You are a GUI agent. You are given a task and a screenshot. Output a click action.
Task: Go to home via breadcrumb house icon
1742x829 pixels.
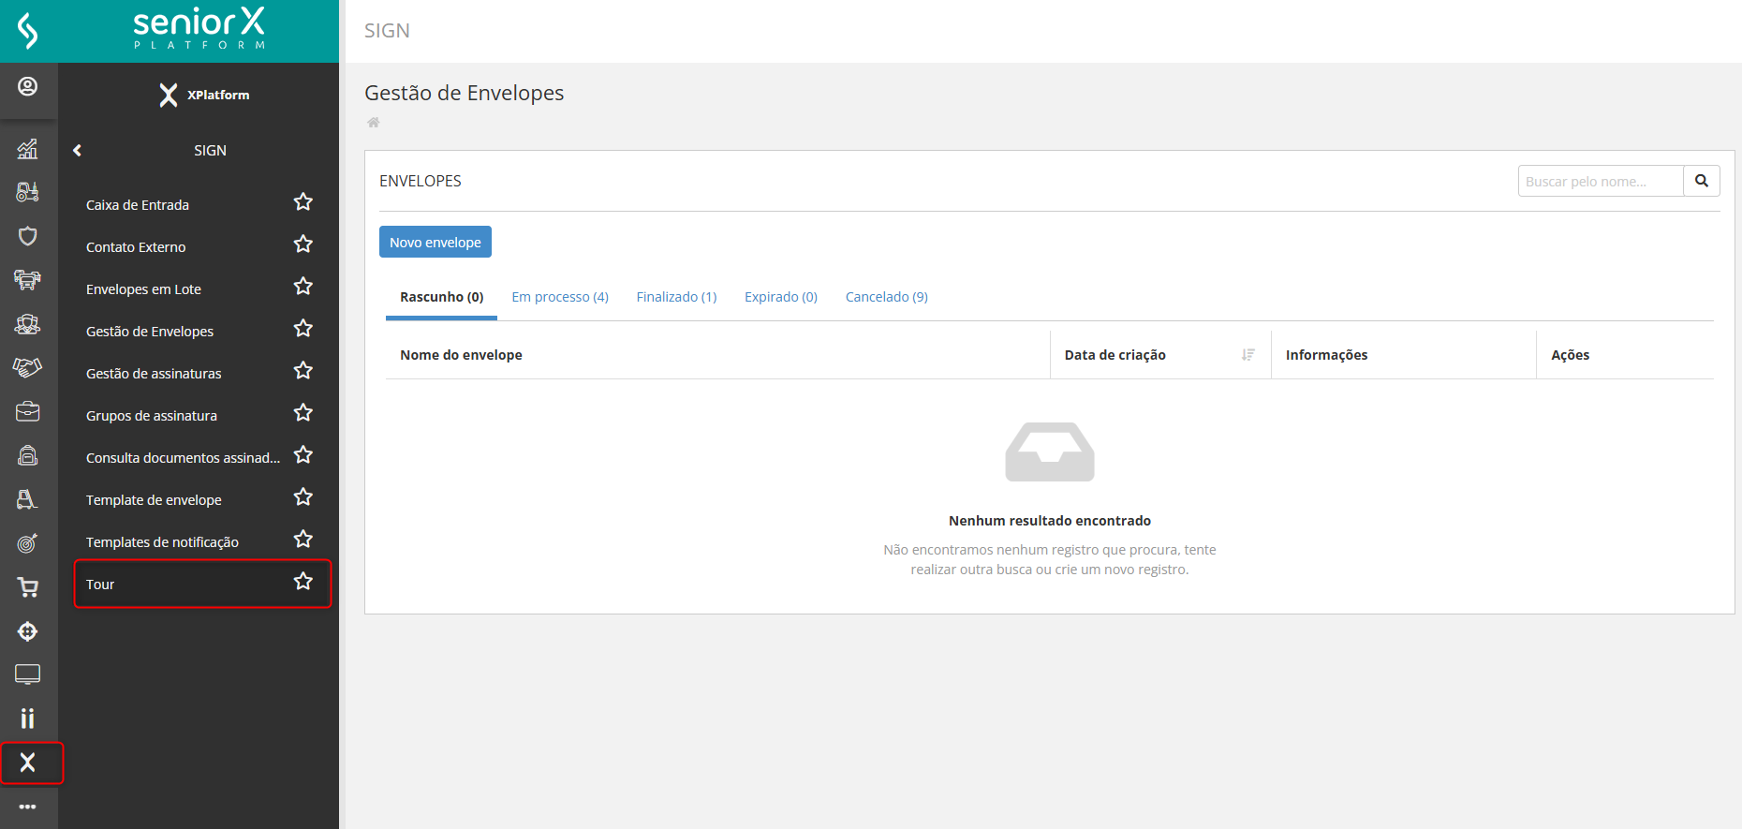[374, 123]
